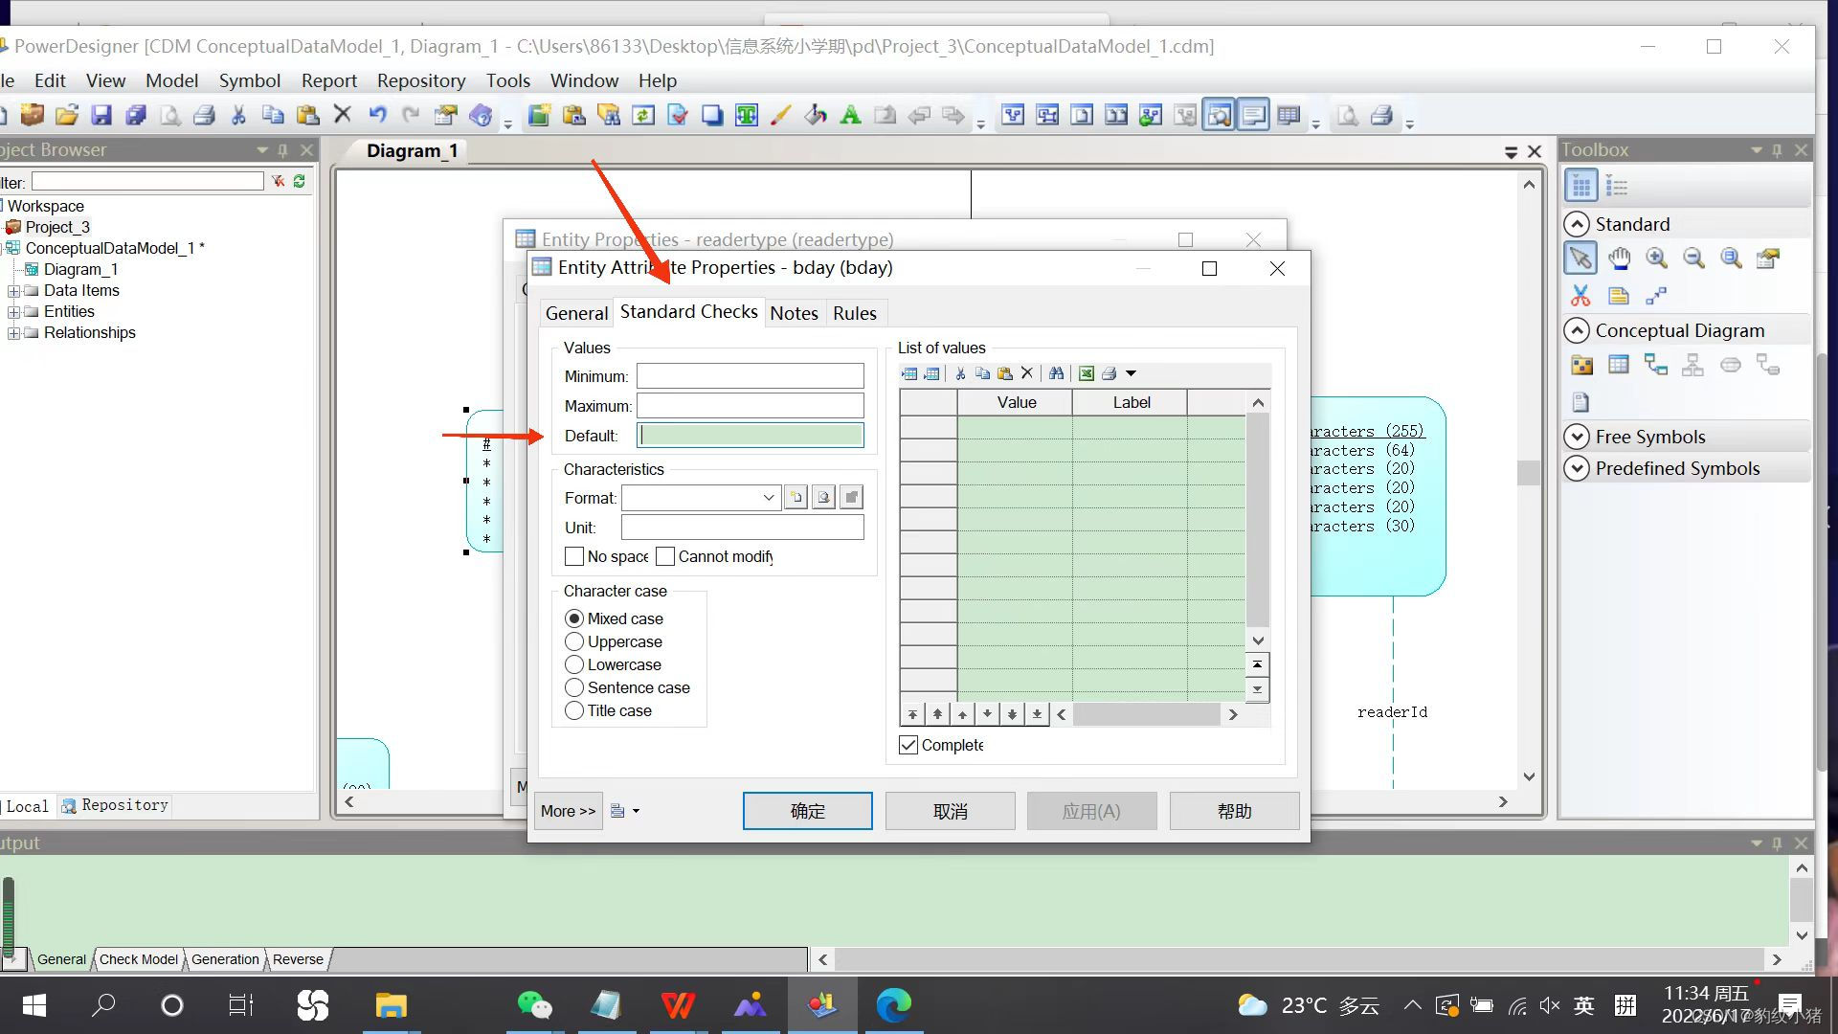
Task: Select the Lowercase radio button
Action: coord(574,664)
